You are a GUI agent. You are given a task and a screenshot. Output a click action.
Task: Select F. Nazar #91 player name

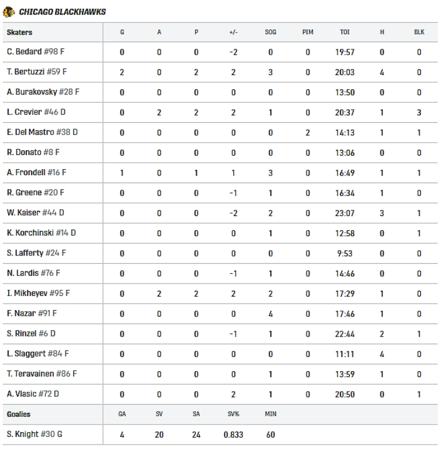click(x=32, y=314)
